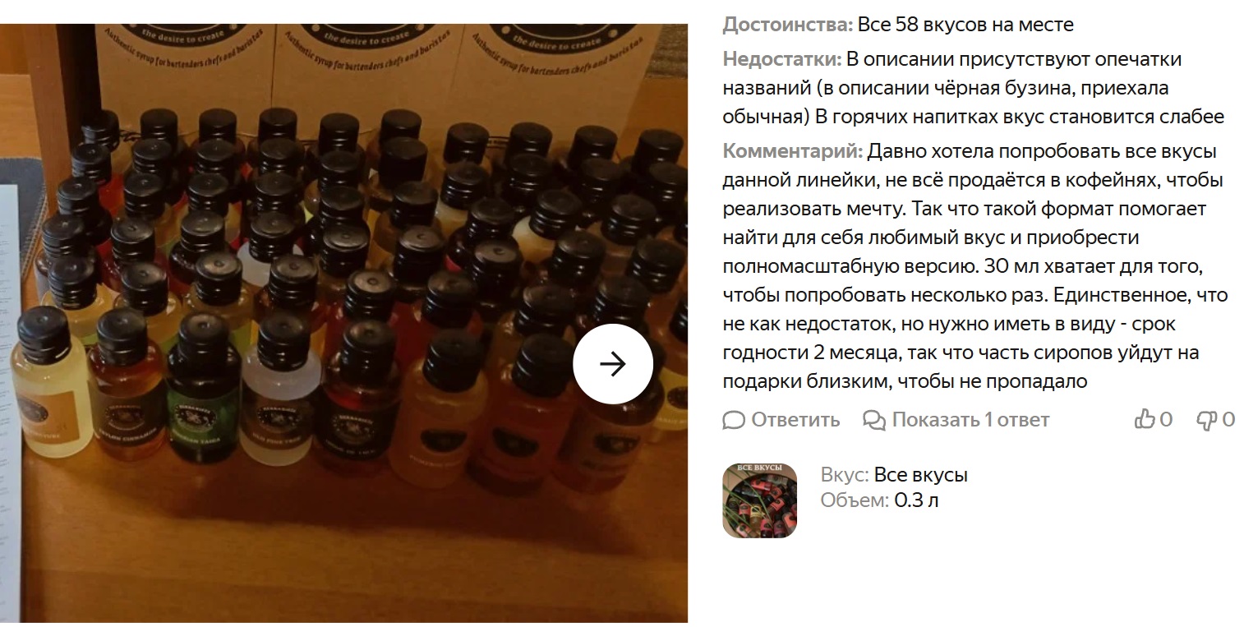Open the Все вкусы product thumbnail
This screenshot has width=1244, height=627.
(760, 500)
